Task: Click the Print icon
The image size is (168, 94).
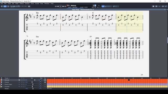Action: 29,6
